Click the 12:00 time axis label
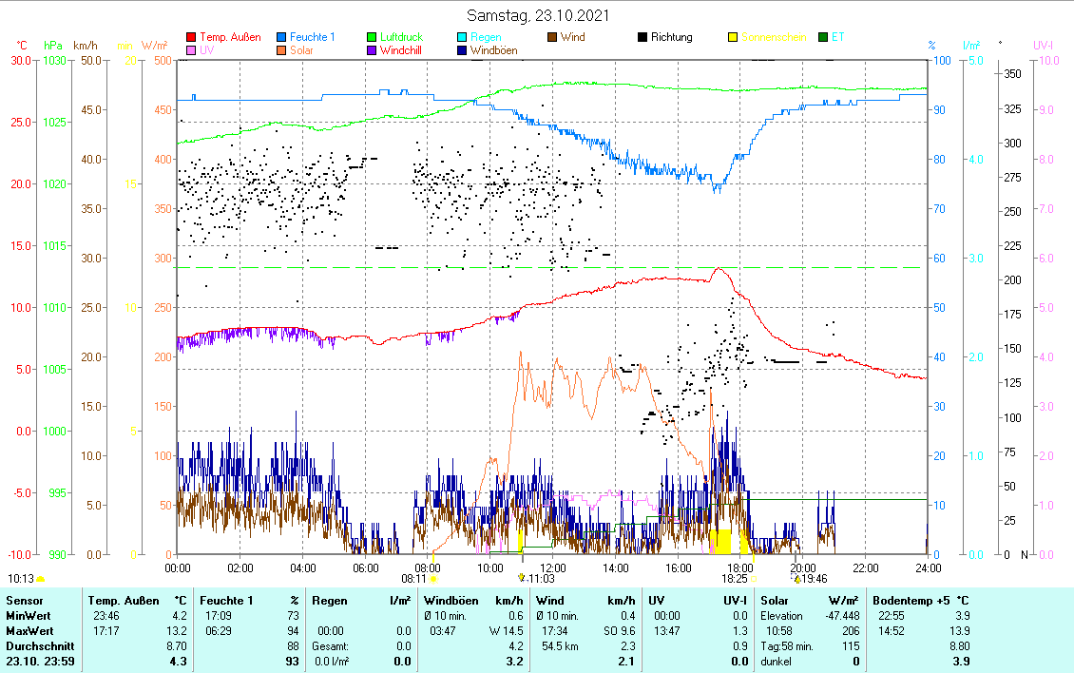1074x673 pixels. coord(552,567)
